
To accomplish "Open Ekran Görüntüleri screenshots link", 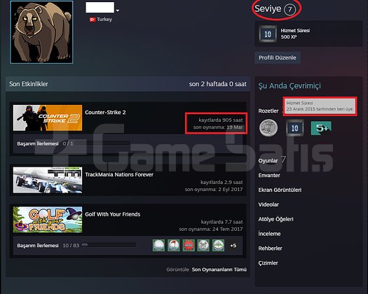I will [280, 190].
